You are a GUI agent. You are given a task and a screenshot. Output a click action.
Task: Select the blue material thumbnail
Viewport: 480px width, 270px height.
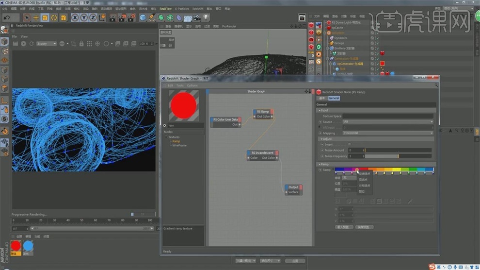tap(28, 246)
